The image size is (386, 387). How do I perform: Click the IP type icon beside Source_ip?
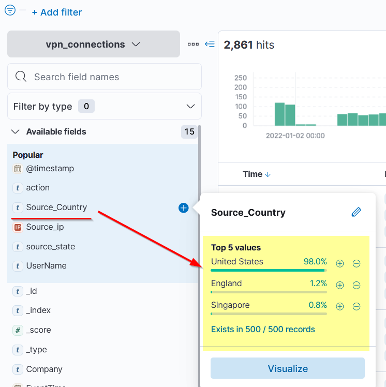coord(18,227)
